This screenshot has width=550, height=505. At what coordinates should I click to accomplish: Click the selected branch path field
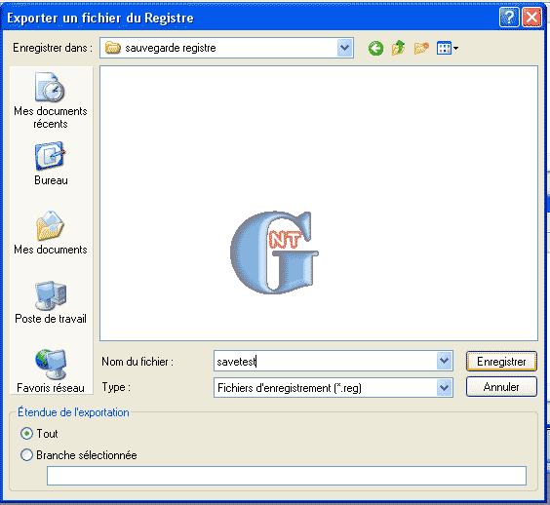point(287,476)
